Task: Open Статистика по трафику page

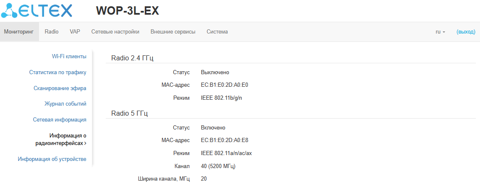Action: pyautogui.click(x=58, y=72)
